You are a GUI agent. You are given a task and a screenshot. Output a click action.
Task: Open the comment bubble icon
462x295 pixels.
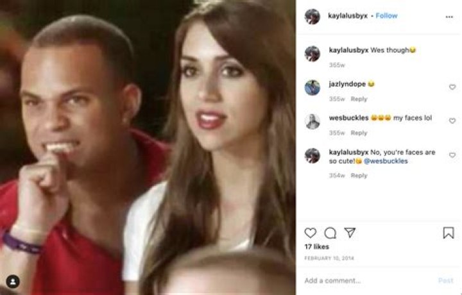330,233
